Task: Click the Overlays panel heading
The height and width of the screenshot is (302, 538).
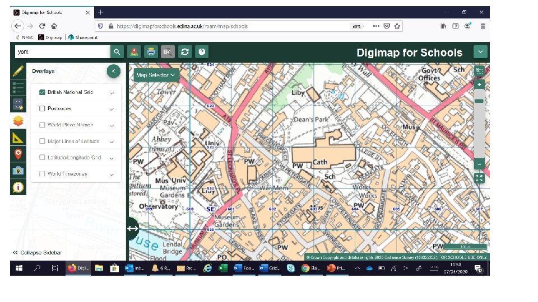Action: [x=43, y=71]
